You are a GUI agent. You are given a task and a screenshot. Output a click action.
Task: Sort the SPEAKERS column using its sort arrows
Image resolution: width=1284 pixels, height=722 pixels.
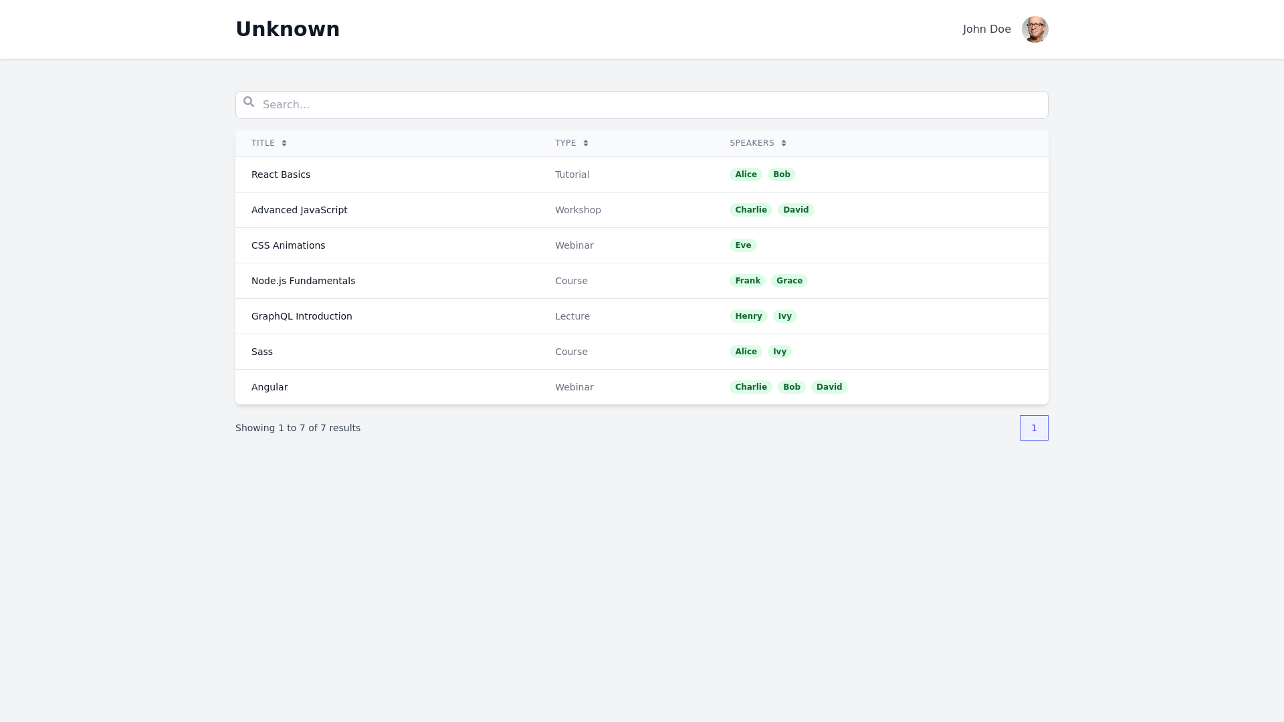pyautogui.click(x=783, y=143)
